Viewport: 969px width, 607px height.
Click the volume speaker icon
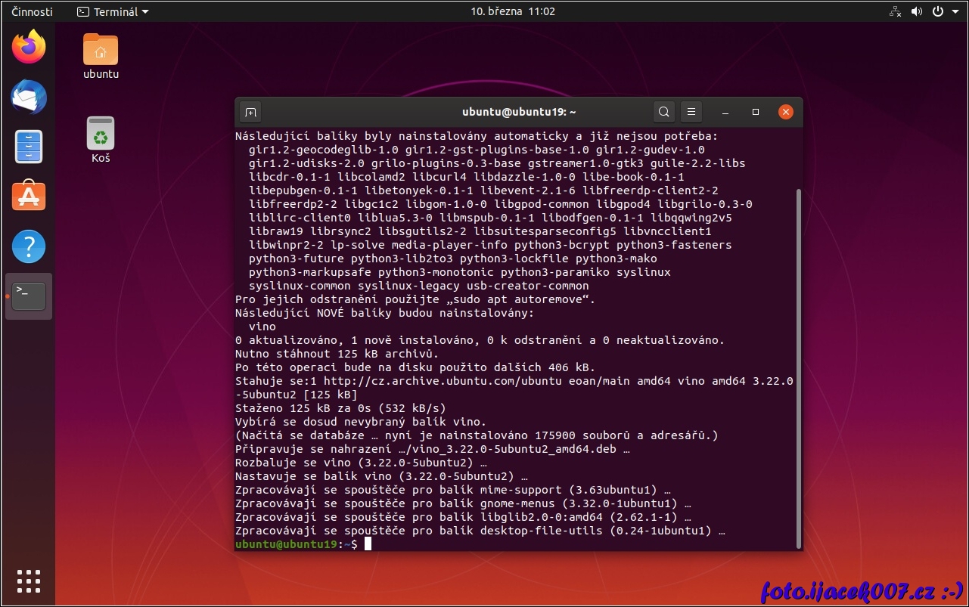coord(917,11)
